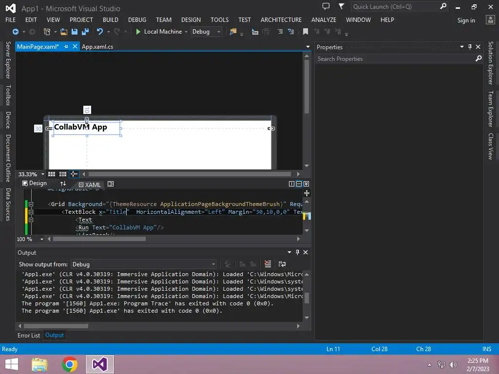Click the Quick Launch search magnifier
Image resolution: width=499 pixels, height=374 pixels.
443,6
